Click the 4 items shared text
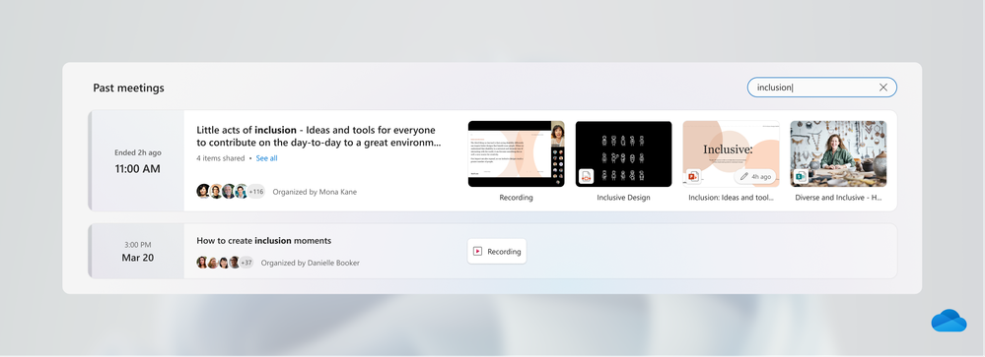The height and width of the screenshot is (357, 985). pyautogui.click(x=221, y=158)
